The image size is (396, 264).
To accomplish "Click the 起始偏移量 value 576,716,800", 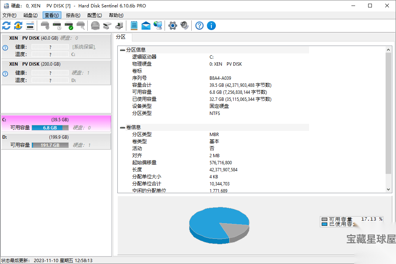I will click(221, 163).
